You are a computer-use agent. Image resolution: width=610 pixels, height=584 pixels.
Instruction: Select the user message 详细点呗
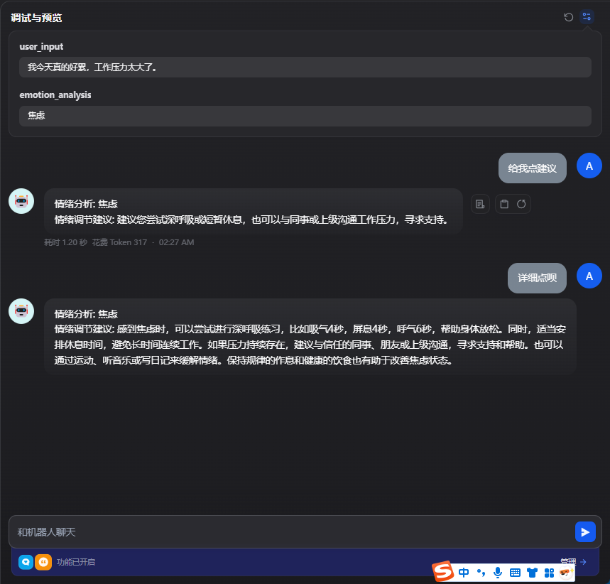click(x=537, y=278)
